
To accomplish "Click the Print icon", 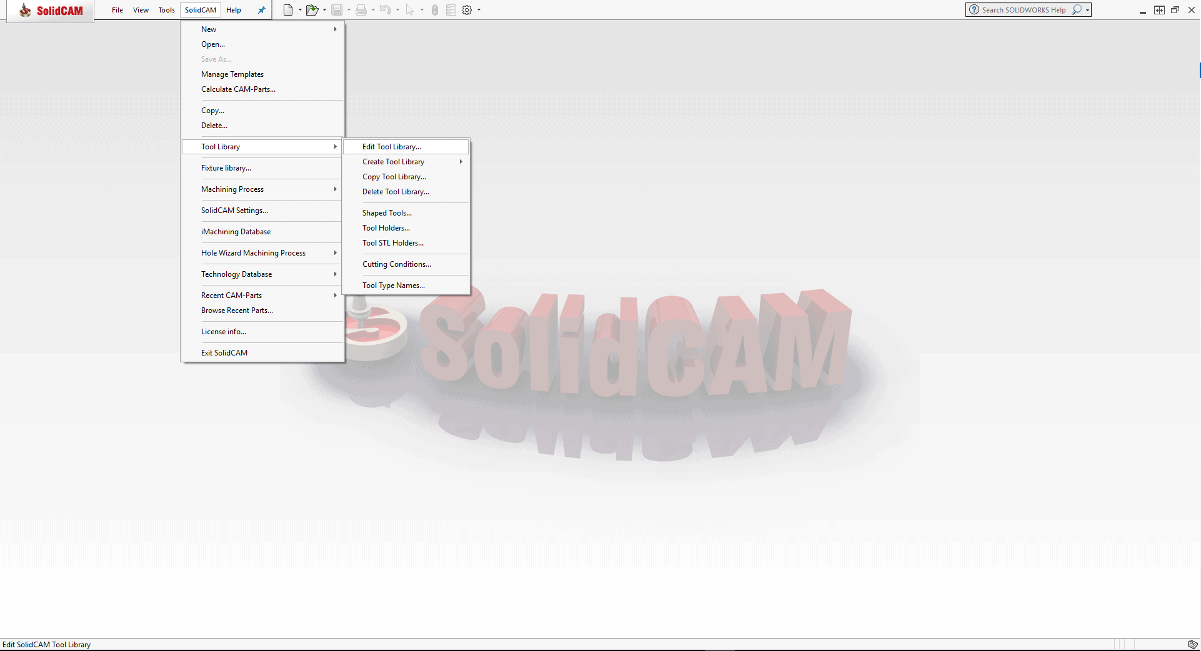I will [361, 10].
